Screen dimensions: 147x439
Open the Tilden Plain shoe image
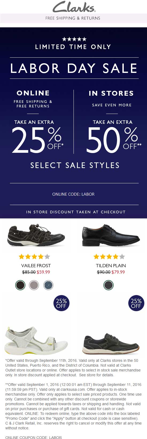click(111, 236)
